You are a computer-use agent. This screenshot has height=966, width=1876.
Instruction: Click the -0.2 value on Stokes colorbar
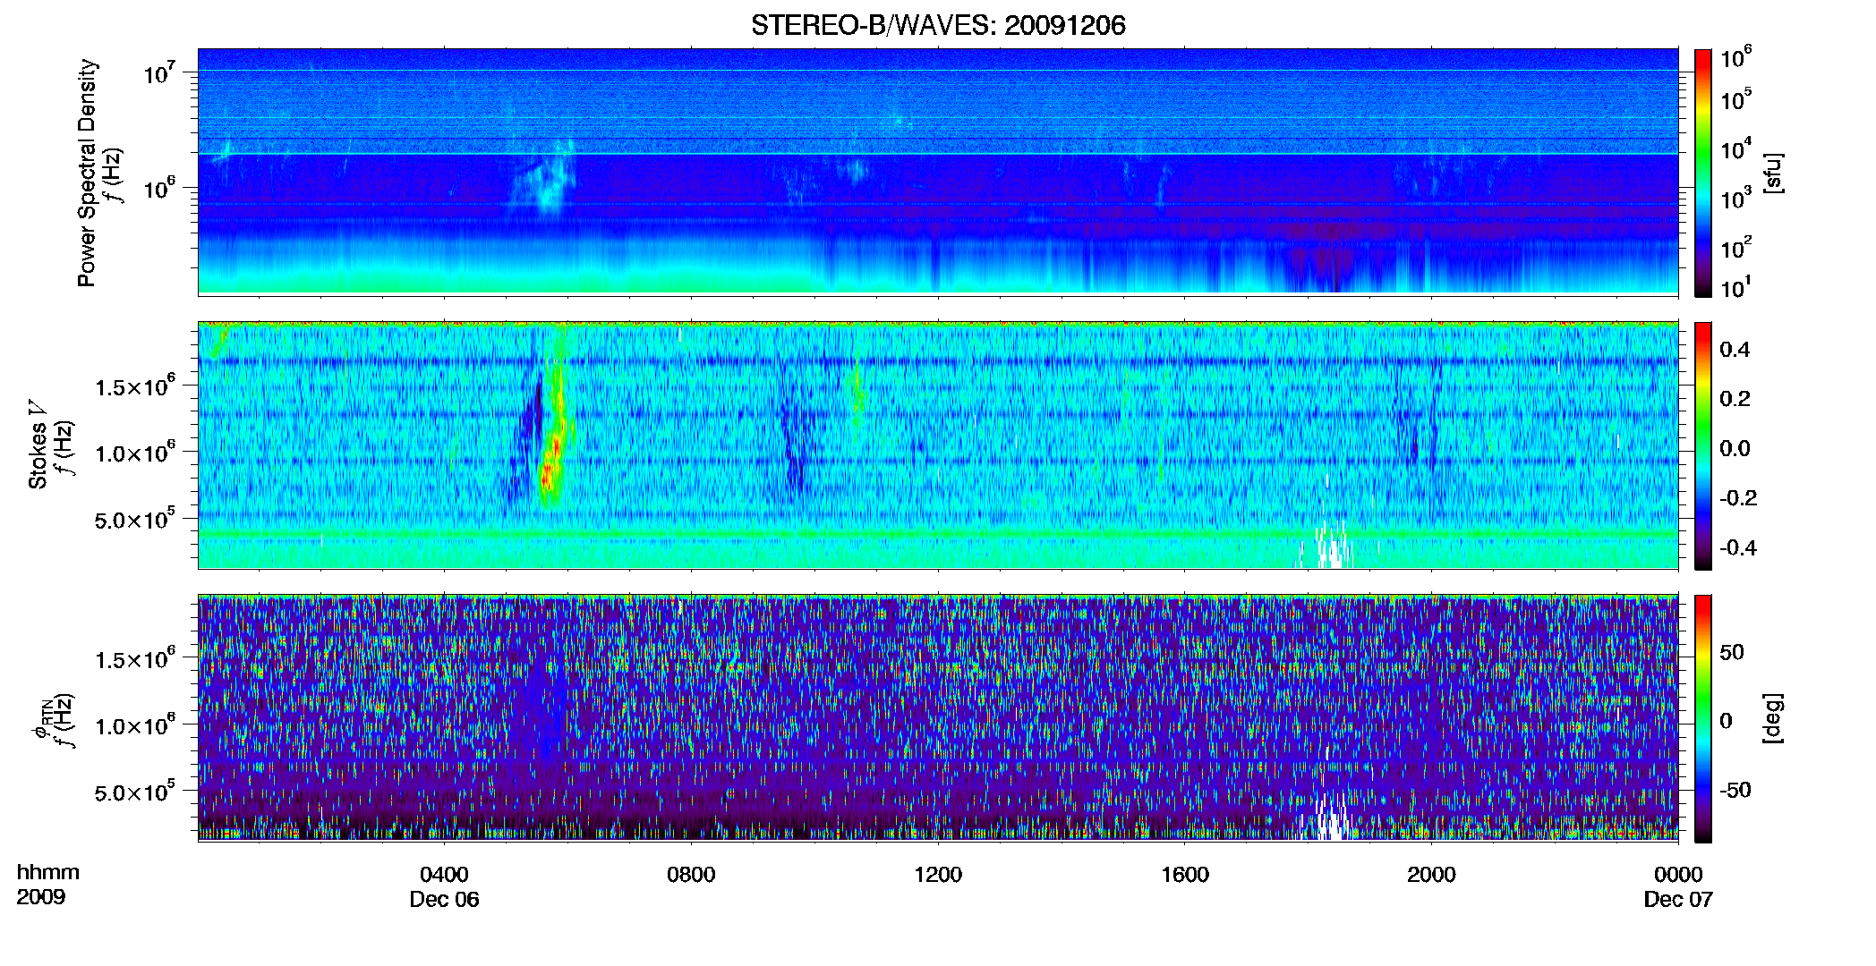point(1738,498)
